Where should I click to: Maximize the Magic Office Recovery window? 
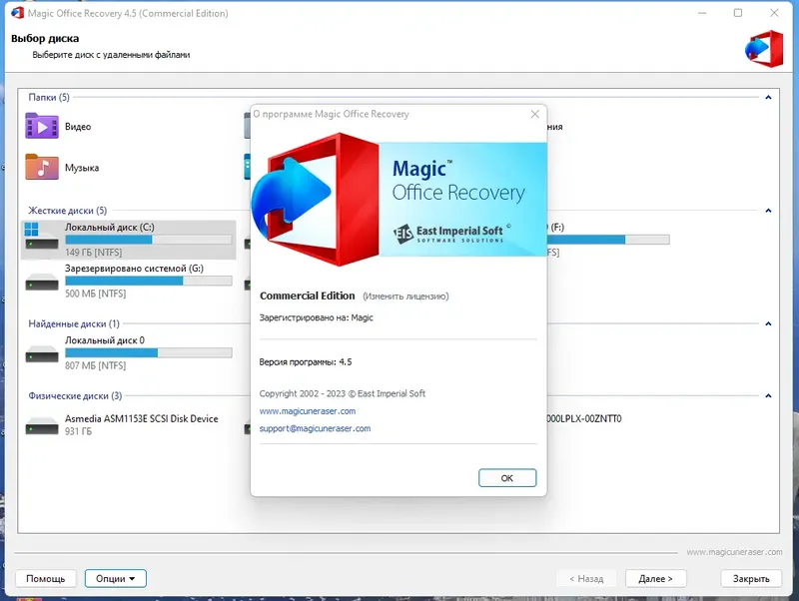coord(738,13)
